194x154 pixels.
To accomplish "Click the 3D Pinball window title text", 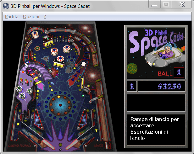I will tap(50, 6).
